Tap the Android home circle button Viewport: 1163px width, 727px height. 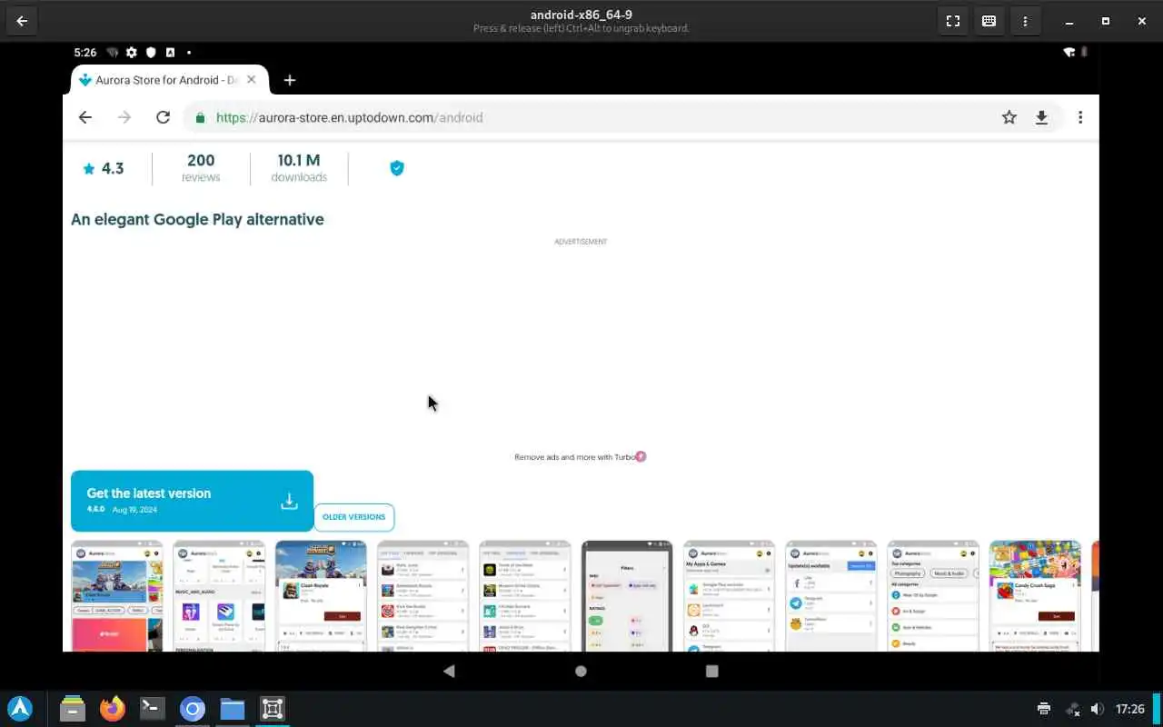click(x=581, y=671)
